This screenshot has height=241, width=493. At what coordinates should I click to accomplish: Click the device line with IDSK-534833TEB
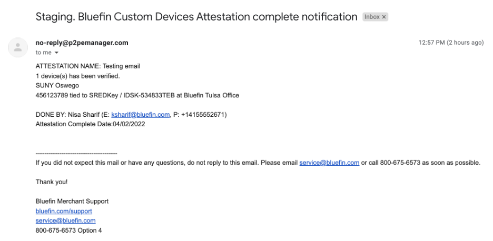coord(137,96)
